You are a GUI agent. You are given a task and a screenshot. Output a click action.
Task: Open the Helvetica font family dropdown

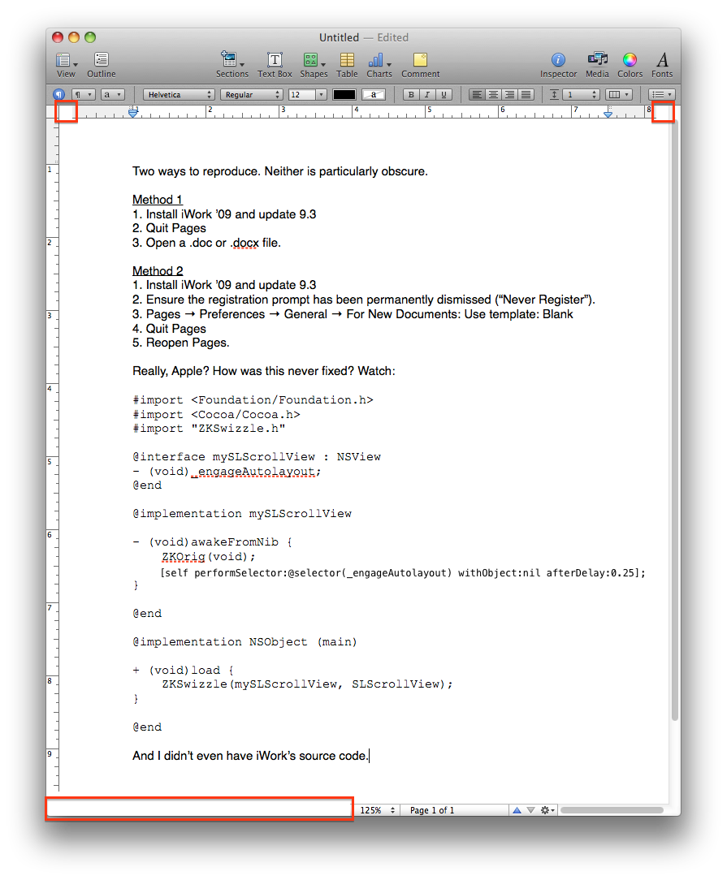[x=179, y=95]
